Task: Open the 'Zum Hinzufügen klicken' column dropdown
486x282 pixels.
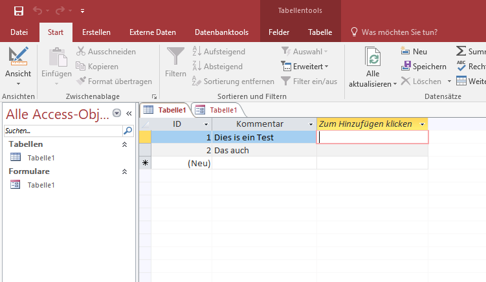Action: [422, 124]
